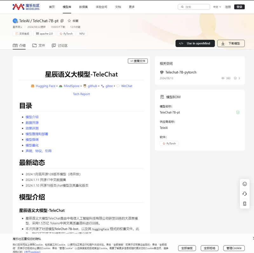254x253 pixels.
Task: Select the PyTorch tag under the title
Action: tap(66, 34)
